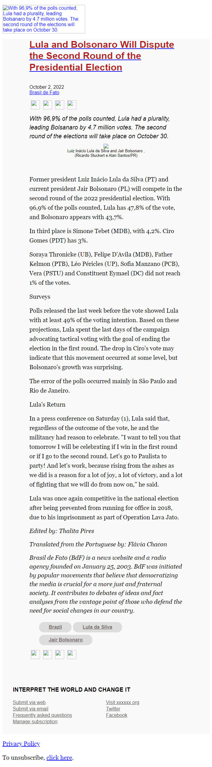Open the Manage subscription link
Image resolution: width=212 pixels, height=767 pixels.
point(35,721)
